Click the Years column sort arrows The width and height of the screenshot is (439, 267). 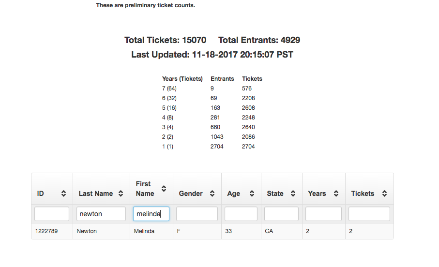[x=336, y=193]
